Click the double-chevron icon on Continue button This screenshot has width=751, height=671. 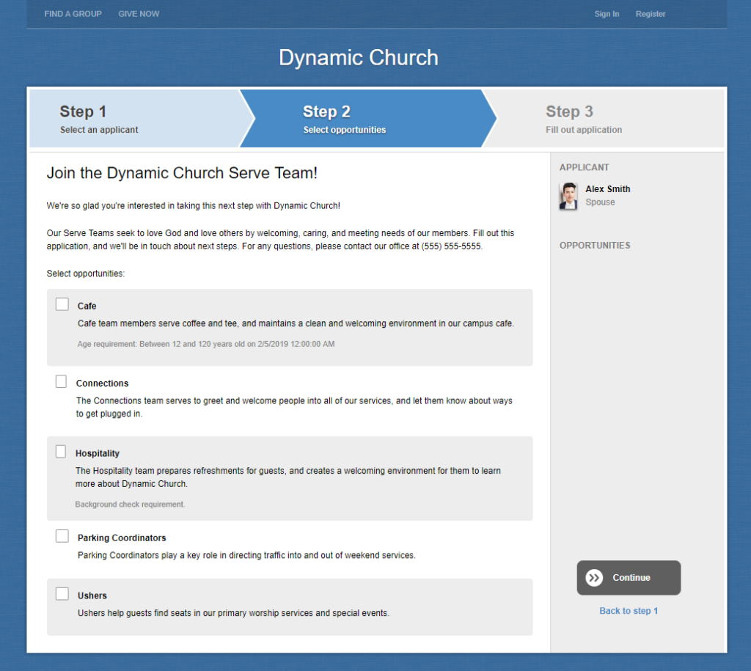[x=594, y=578]
